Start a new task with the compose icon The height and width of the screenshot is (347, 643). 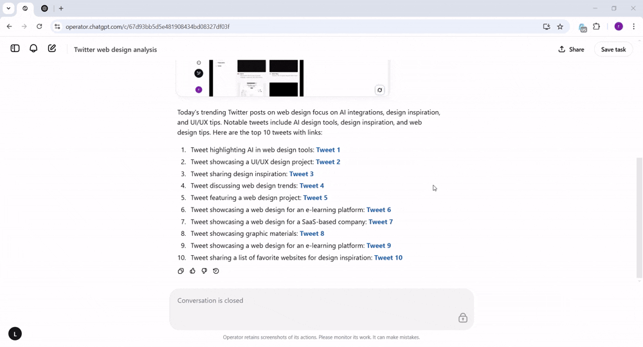(x=52, y=48)
